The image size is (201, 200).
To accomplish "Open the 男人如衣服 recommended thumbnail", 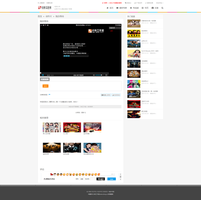I will tap(52, 127).
